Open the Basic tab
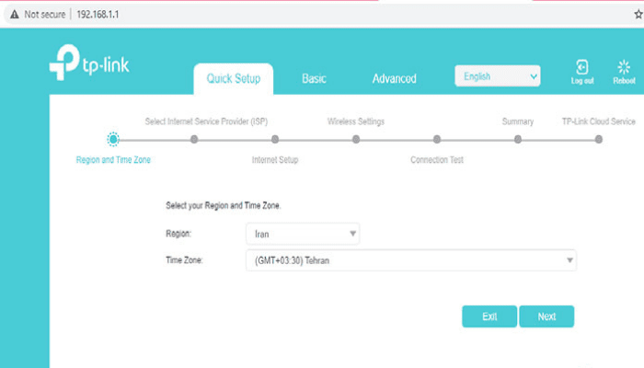Viewport: 644px width, 368px height. (314, 78)
